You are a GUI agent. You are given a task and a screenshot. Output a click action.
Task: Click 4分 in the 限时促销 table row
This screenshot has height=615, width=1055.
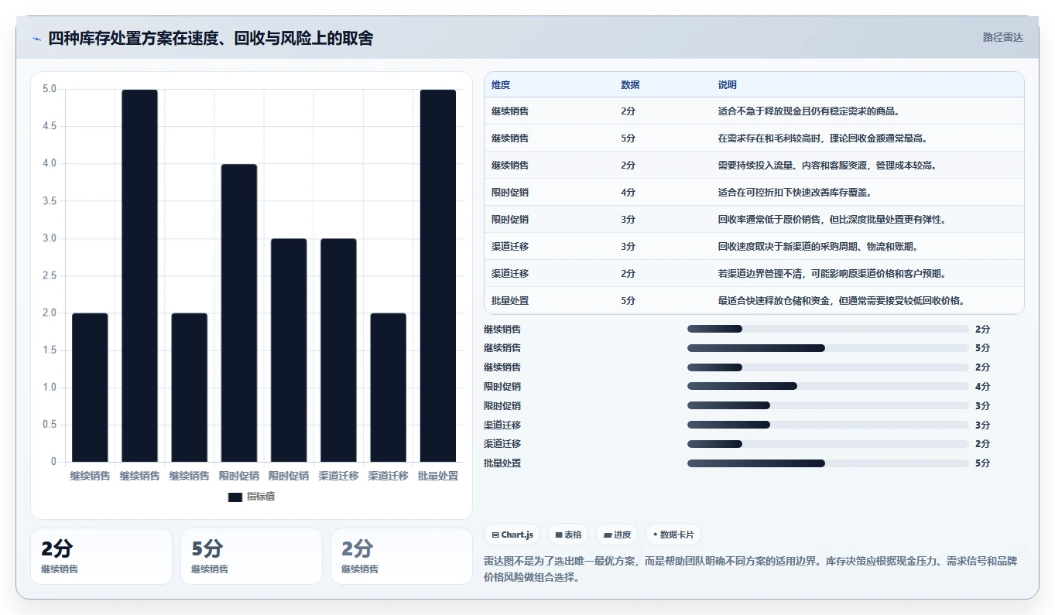pos(628,192)
